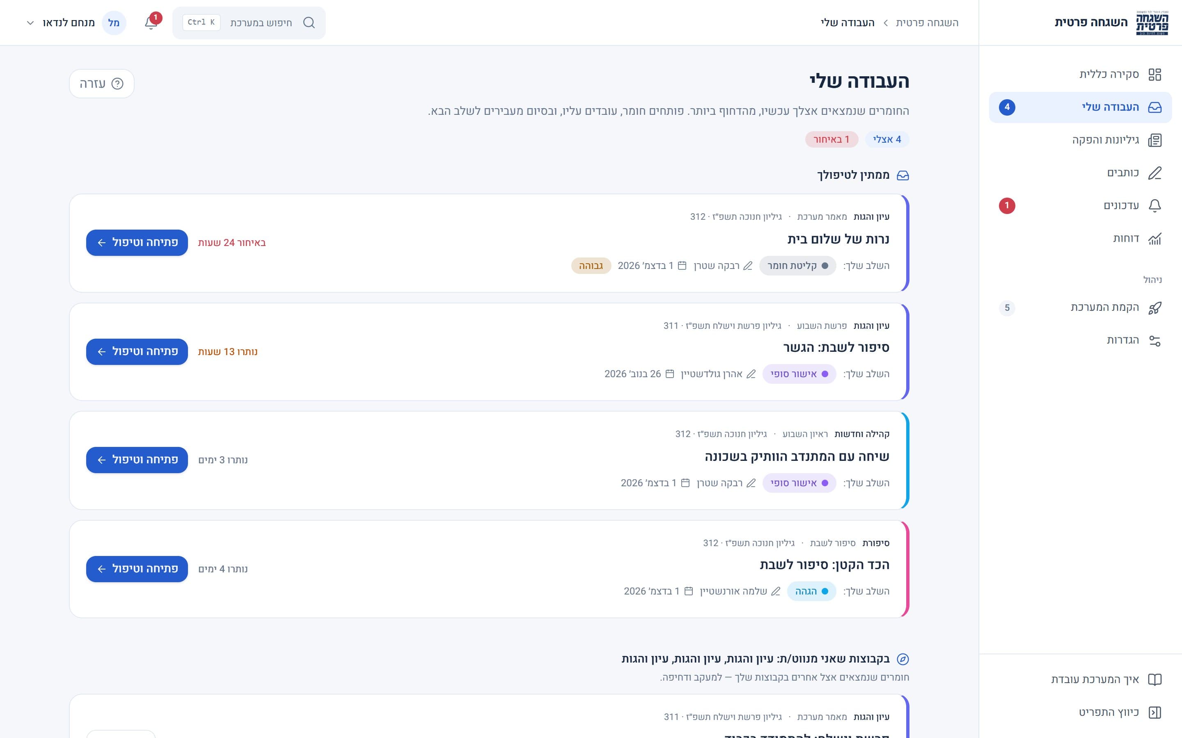This screenshot has height=738, width=1182.
Task: Click the title שיחה עם המתנדב הוותיק בשכונה
Action: (x=797, y=456)
